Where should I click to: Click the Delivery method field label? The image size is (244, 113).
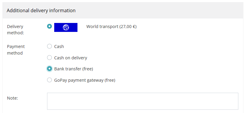click(x=15, y=30)
